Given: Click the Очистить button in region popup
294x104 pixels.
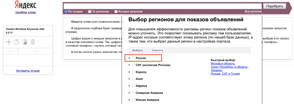Looking at the screenshot, I should 158,50.
